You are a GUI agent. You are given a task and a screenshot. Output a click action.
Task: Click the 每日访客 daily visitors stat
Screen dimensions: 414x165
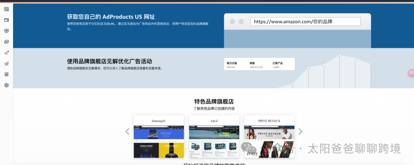pos(232,65)
